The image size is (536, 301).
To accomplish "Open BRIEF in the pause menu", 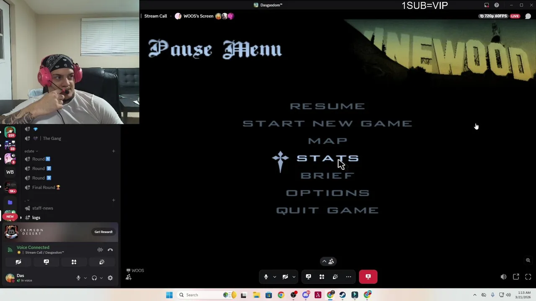I will pyautogui.click(x=327, y=176).
